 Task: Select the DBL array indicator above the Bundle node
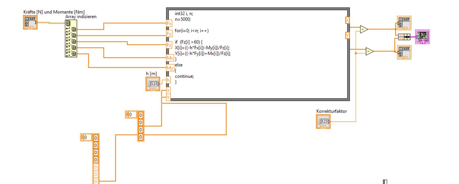(404, 23)
